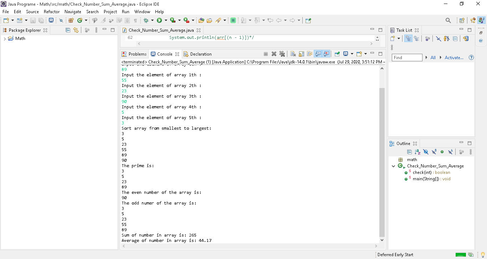Image resolution: width=487 pixels, height=259 pixels.
Task: Click the Open Type folder icon
Action: coord(201,20)
